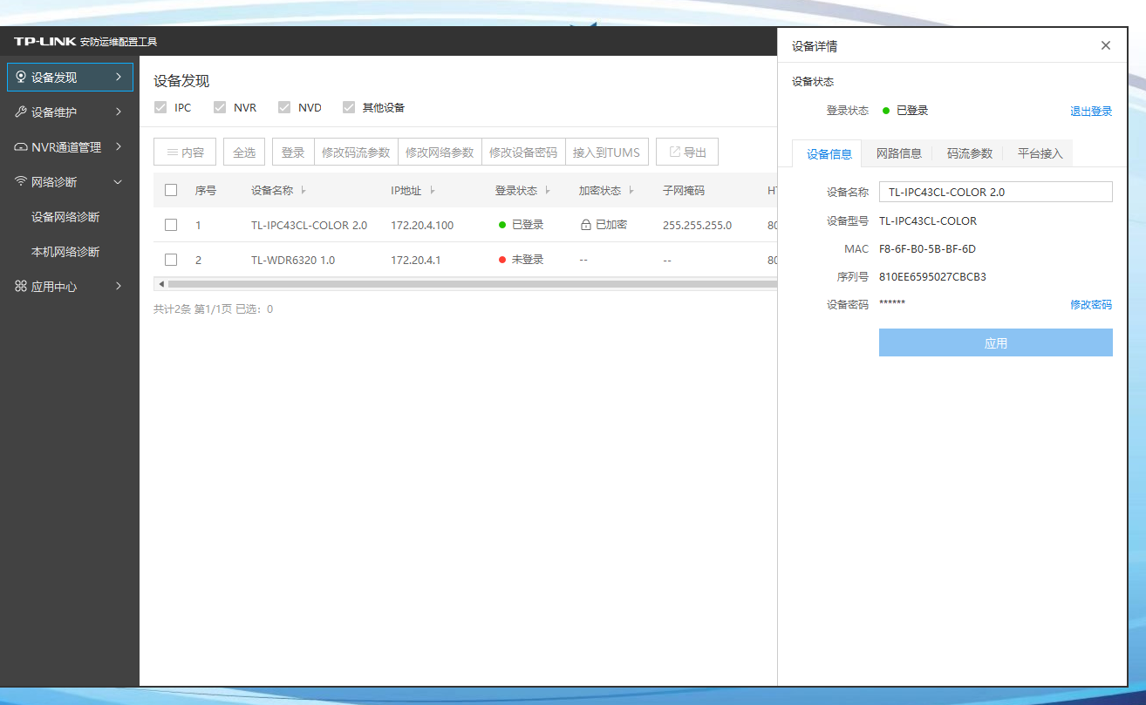
Task: Toggle the NVD filter checkbox
Action: point(284,107)
